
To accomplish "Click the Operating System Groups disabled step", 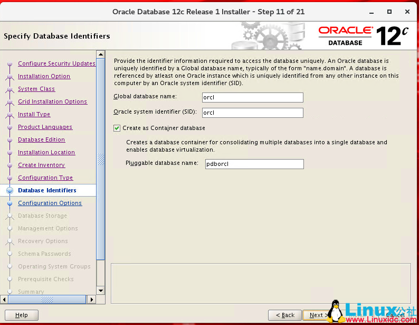I will pyautogui.click(x=54, y=266).
